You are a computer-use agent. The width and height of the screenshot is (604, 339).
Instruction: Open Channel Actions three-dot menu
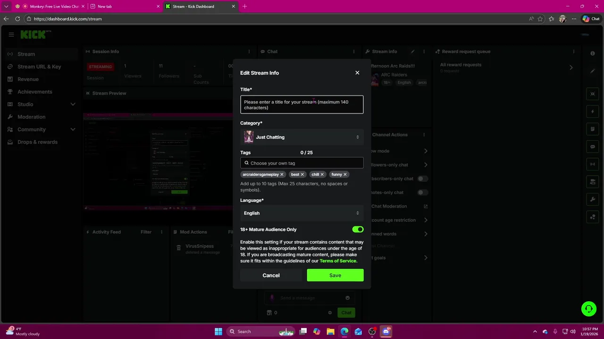pos(424,135)
